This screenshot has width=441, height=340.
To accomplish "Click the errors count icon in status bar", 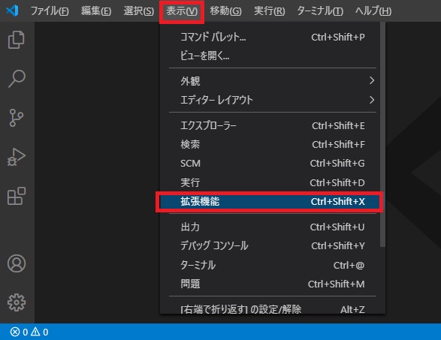I will (x=19, y=332).
